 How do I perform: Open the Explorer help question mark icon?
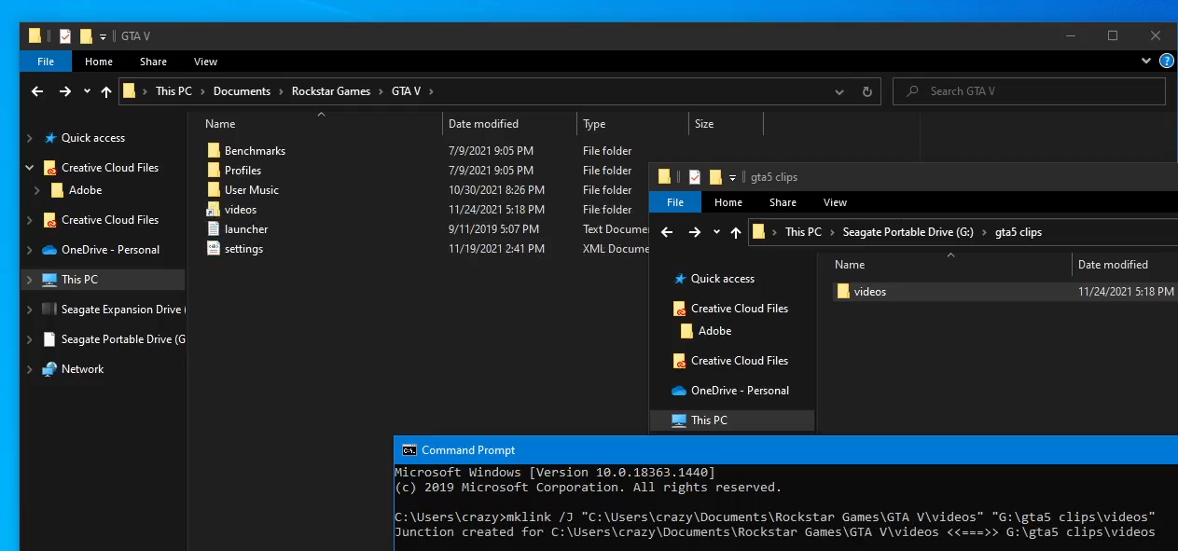pyautogui.click(x=1166, y=61)
